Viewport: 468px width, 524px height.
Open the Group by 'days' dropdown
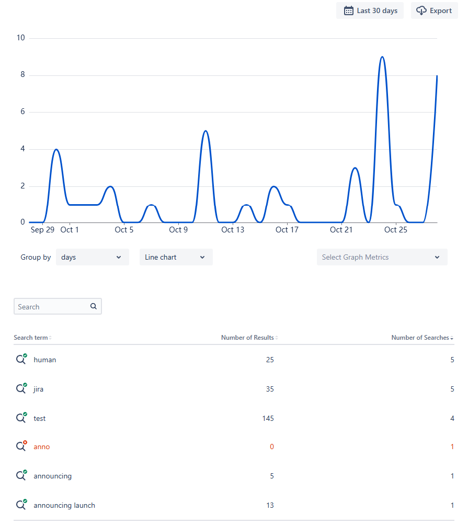click(x=92, y=257)
